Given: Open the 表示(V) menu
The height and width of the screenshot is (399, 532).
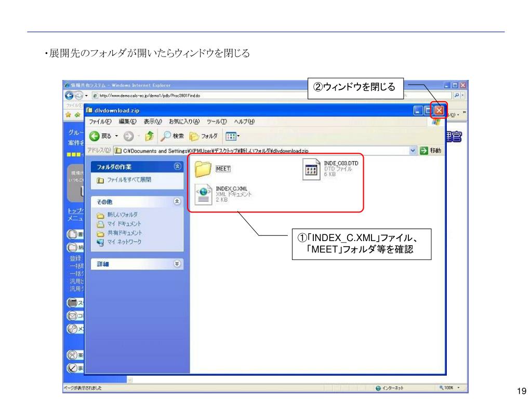Looking at the screenshot, I should pos(153,122).
